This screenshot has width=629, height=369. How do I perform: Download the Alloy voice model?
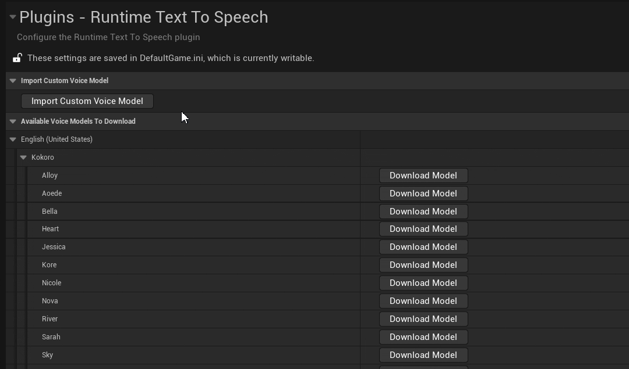423,175
